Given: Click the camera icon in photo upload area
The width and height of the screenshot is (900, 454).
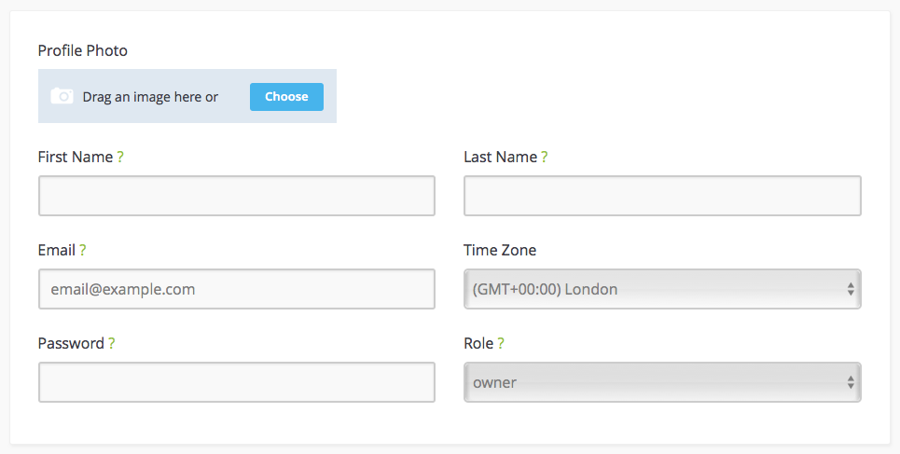Looking at the screenshot, I should [62, 96].
